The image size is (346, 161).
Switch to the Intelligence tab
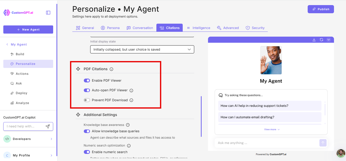pyautogui.click(x=198, y=28)
